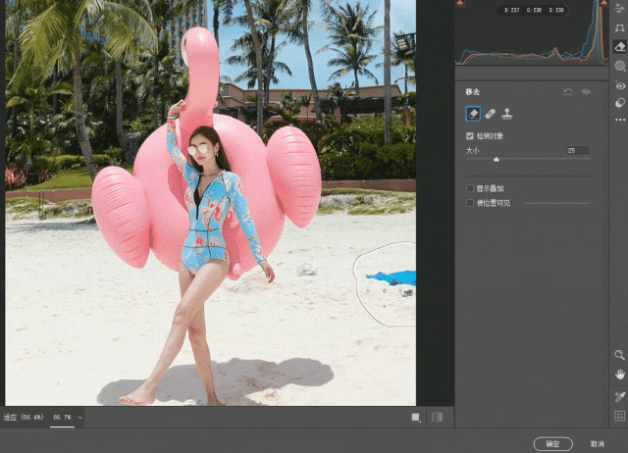Select the Clone stamp tool

506,114
